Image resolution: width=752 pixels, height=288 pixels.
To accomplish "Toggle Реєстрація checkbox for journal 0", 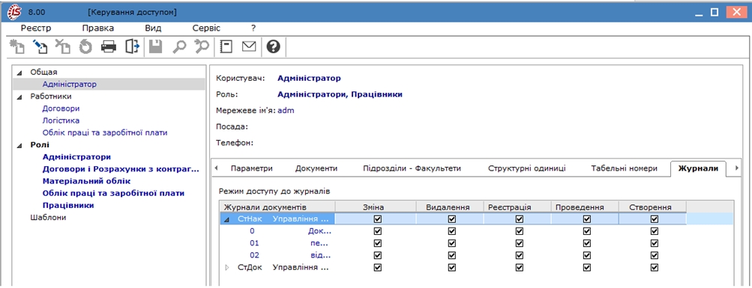I will coord(519,231).
